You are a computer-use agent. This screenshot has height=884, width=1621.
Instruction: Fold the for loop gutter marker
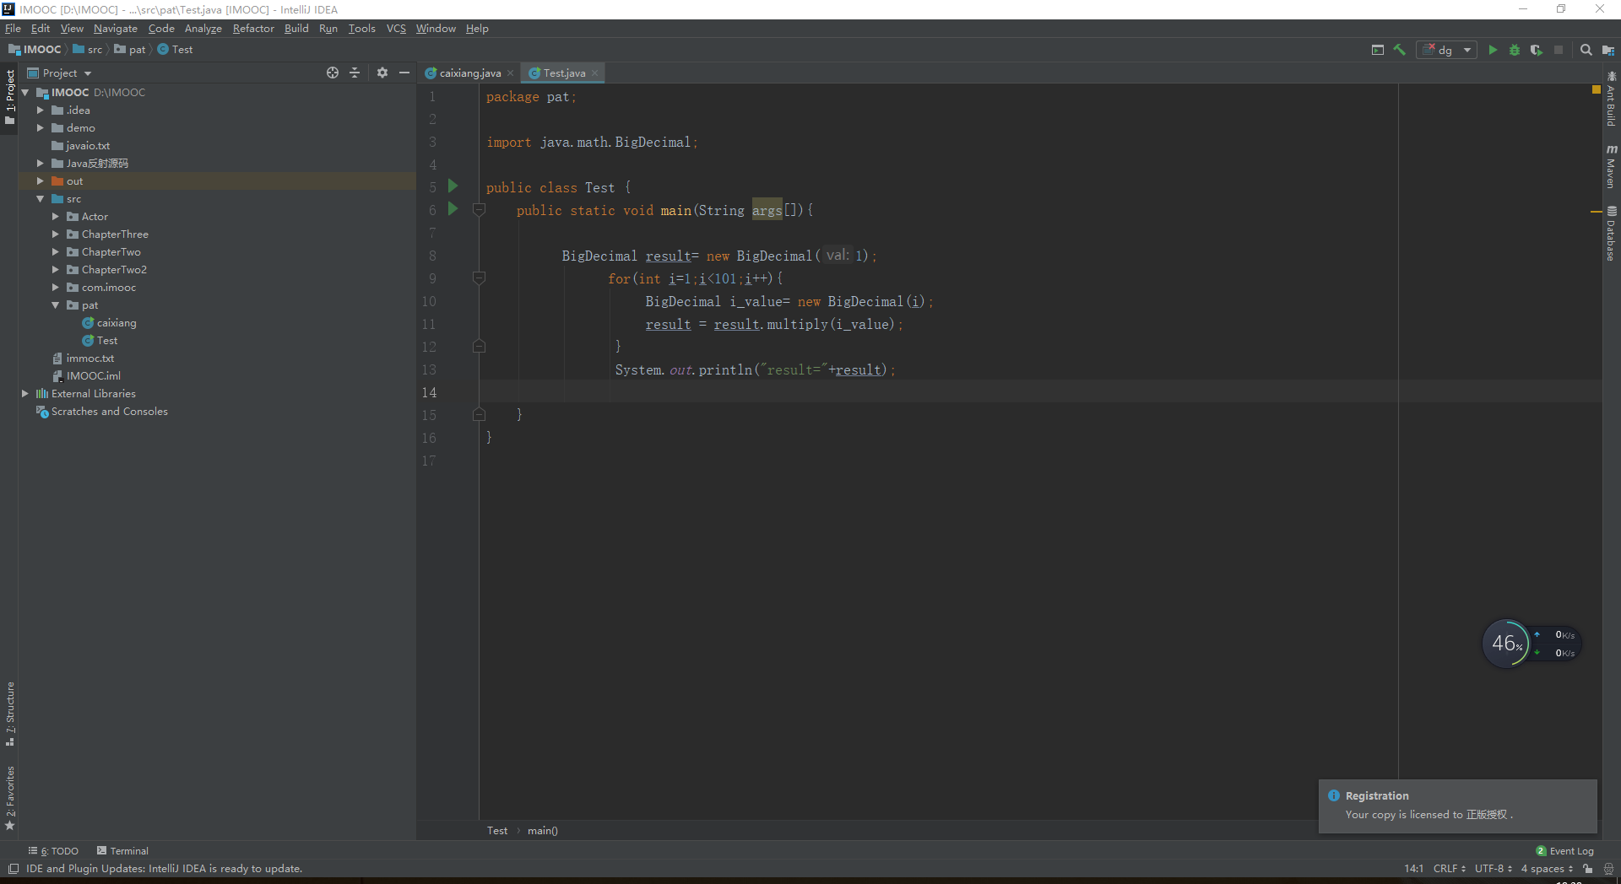[x=479, y=278]
